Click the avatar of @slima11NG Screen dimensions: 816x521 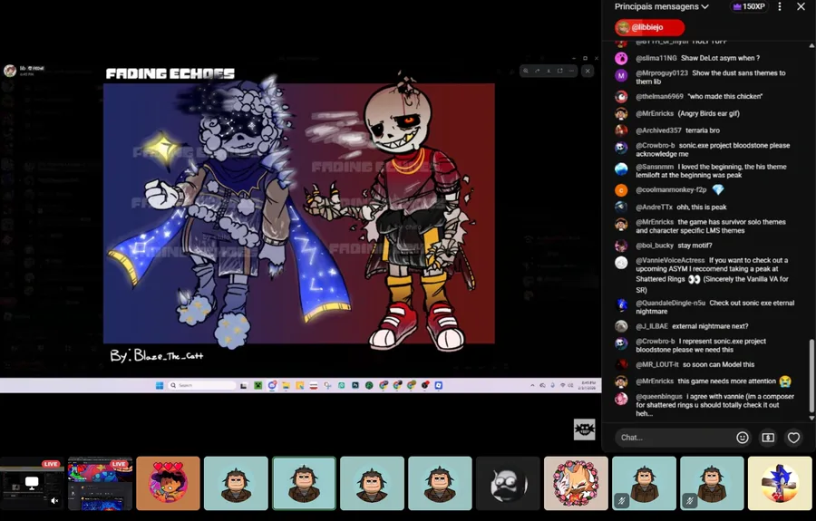click(x=621, y=58)
